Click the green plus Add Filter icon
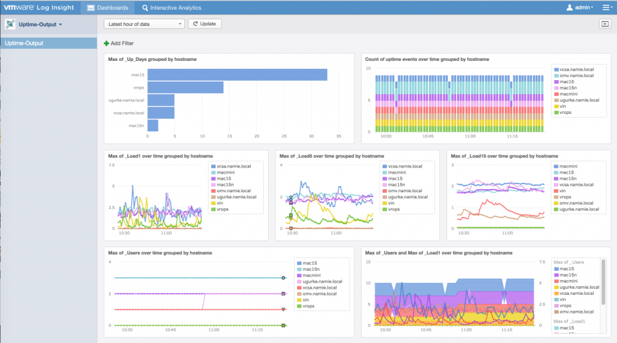This screenshot has height=343, width=617. (107, 43)
